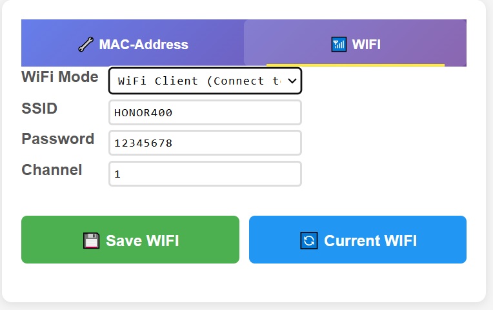Screen dimensions: 493x310
Task: Click into the Password input field
Action: [x=205, y=143]
